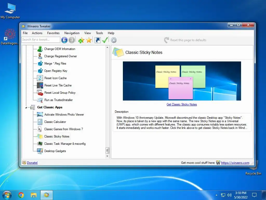Open the Windows Start button
This screenshot has height=200, width=266.
pos(7,195)
